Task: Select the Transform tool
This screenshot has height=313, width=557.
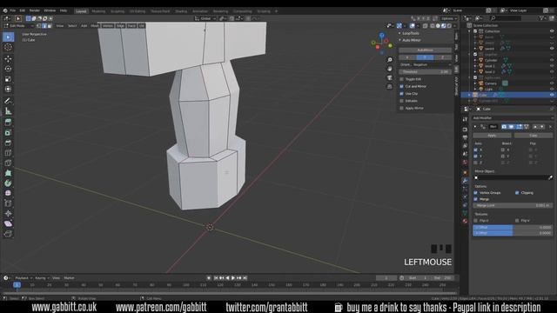Action: click(x=8, y=89)
